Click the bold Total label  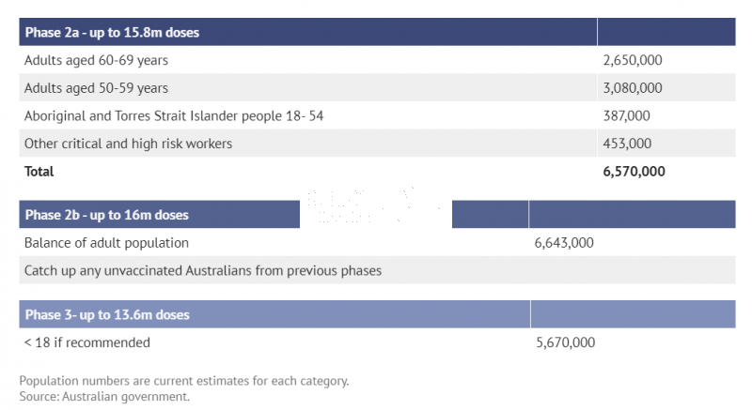39,172
